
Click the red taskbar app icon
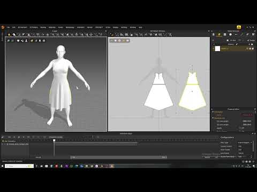click(x=56, y=166)
